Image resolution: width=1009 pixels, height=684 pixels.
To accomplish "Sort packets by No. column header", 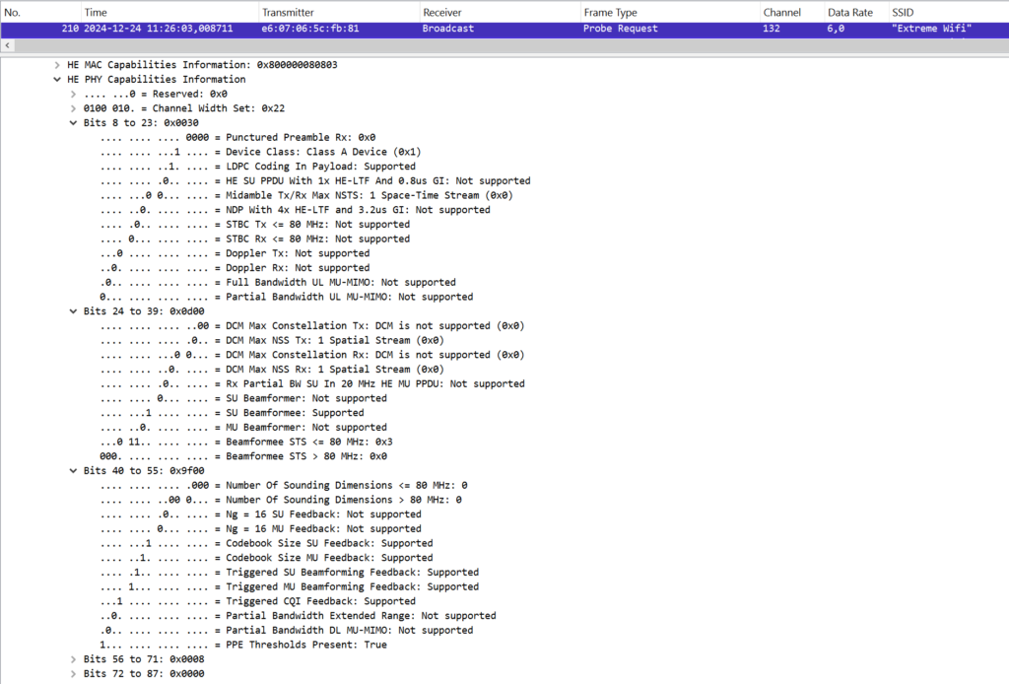I will point(39,12).
